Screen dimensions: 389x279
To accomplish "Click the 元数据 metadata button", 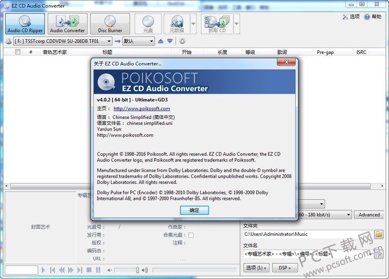I will 177,24.
